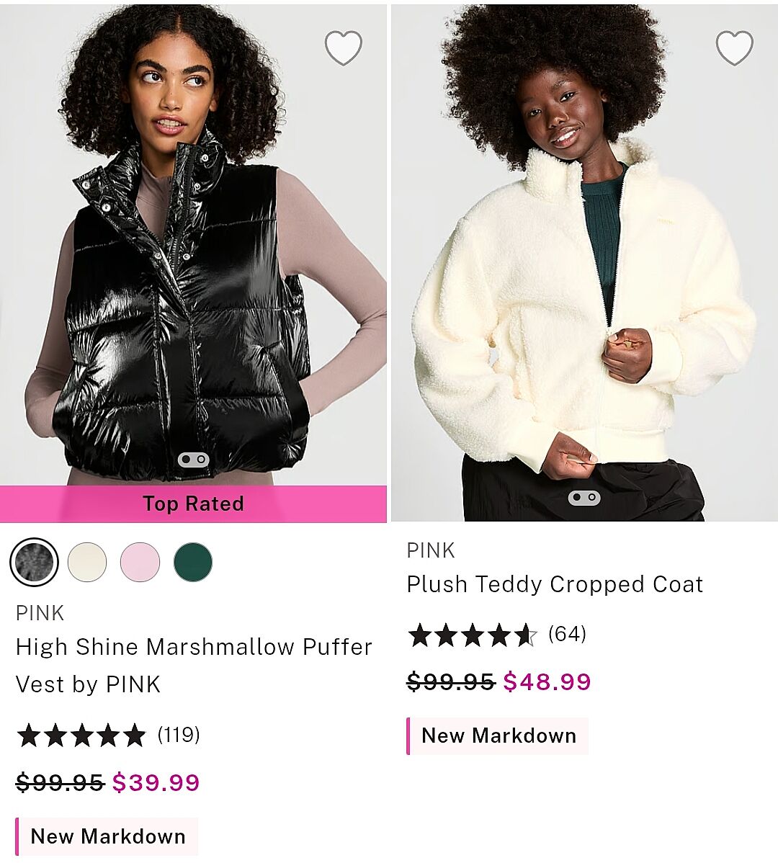
Task: Toggle image switcher on teddy coat photo
Action: (x=583, y=498)
